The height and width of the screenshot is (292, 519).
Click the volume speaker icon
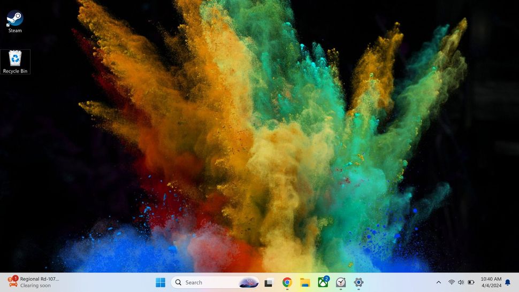click(x=461, y=282)
